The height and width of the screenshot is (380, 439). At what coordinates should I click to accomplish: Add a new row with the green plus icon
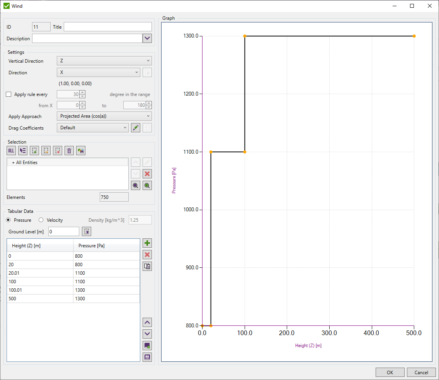point(147,243)
